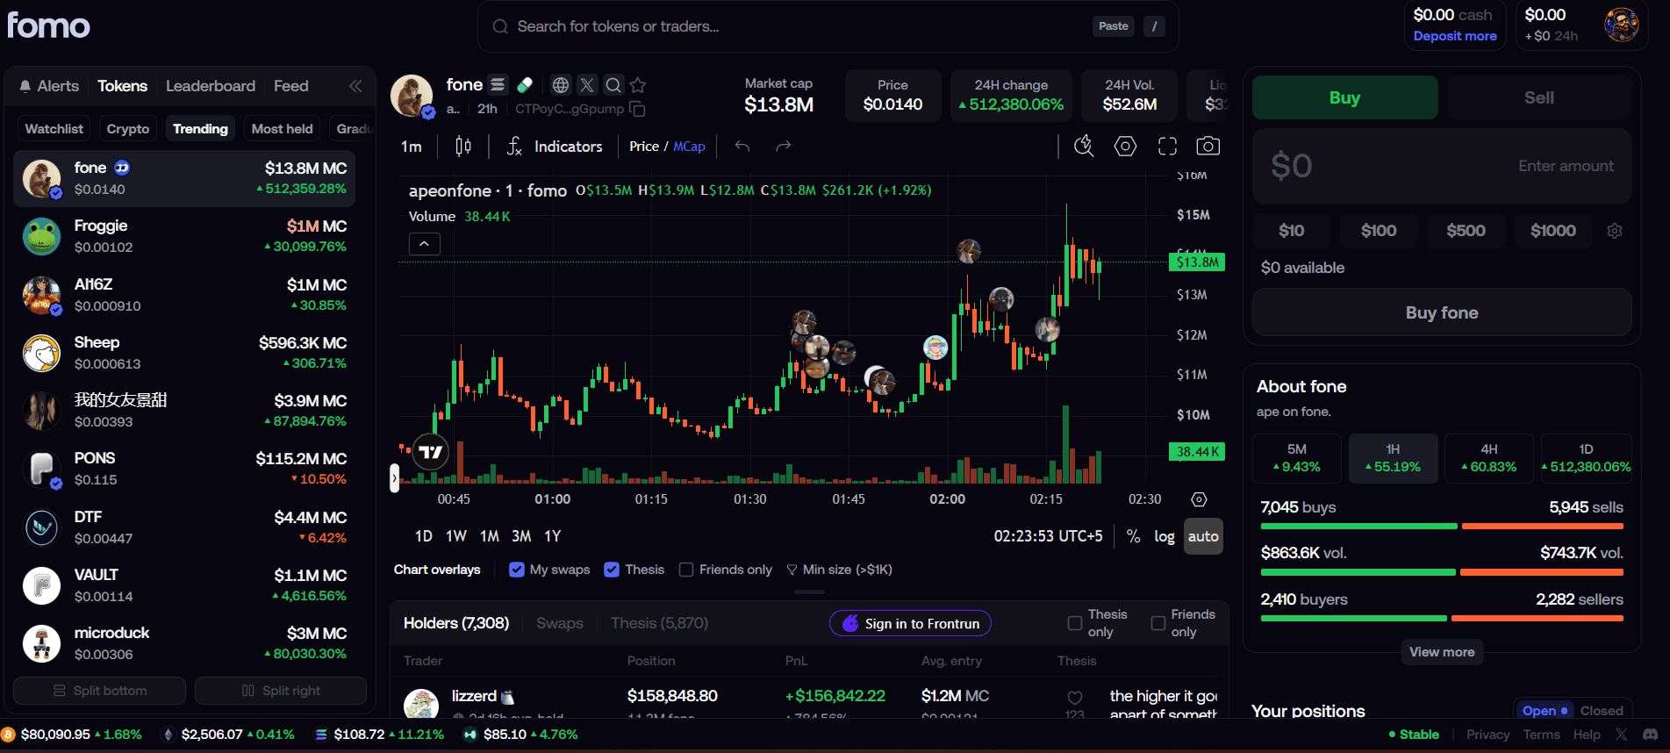Screen dimensions: 1670x753
Task: Click the quick search lightning icon
Action: tap(1084, 146)
